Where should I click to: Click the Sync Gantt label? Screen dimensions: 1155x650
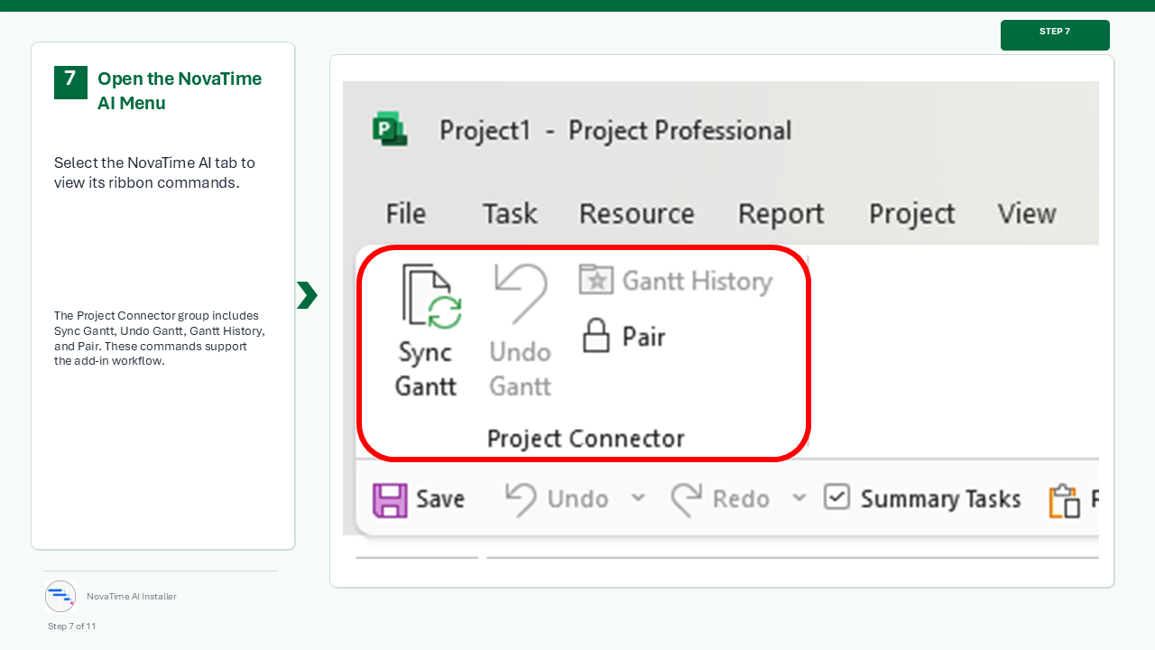426,369
